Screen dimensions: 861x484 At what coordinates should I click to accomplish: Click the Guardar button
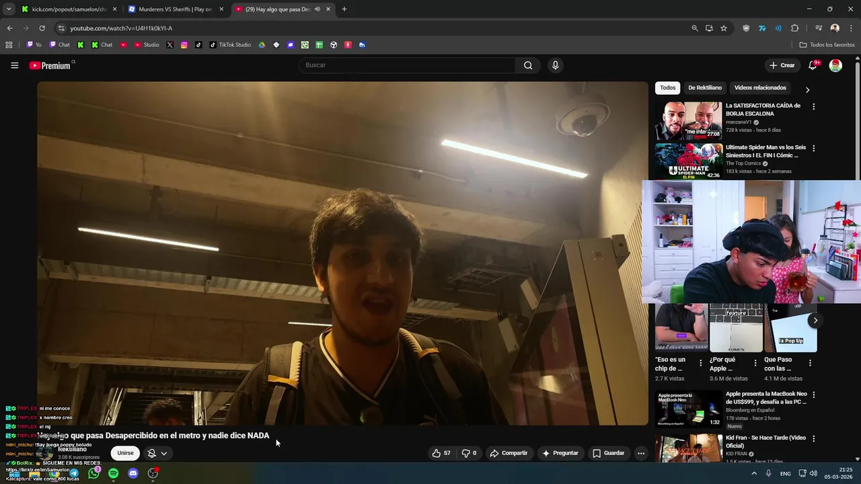[x=608, y=453]
